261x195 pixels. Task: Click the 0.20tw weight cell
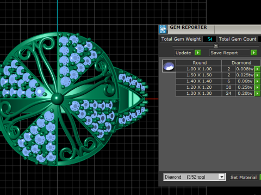tap(245, 94)
